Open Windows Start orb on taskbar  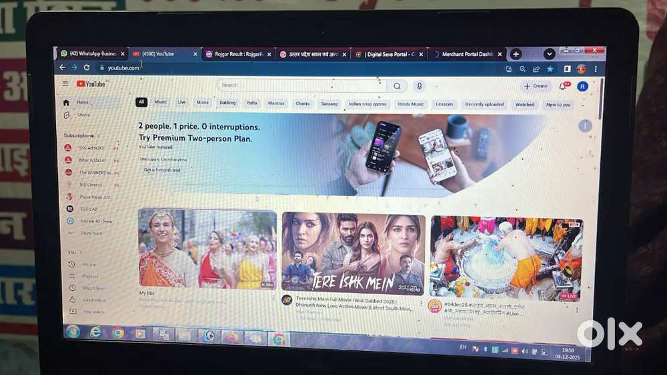[x=73, y=331]
